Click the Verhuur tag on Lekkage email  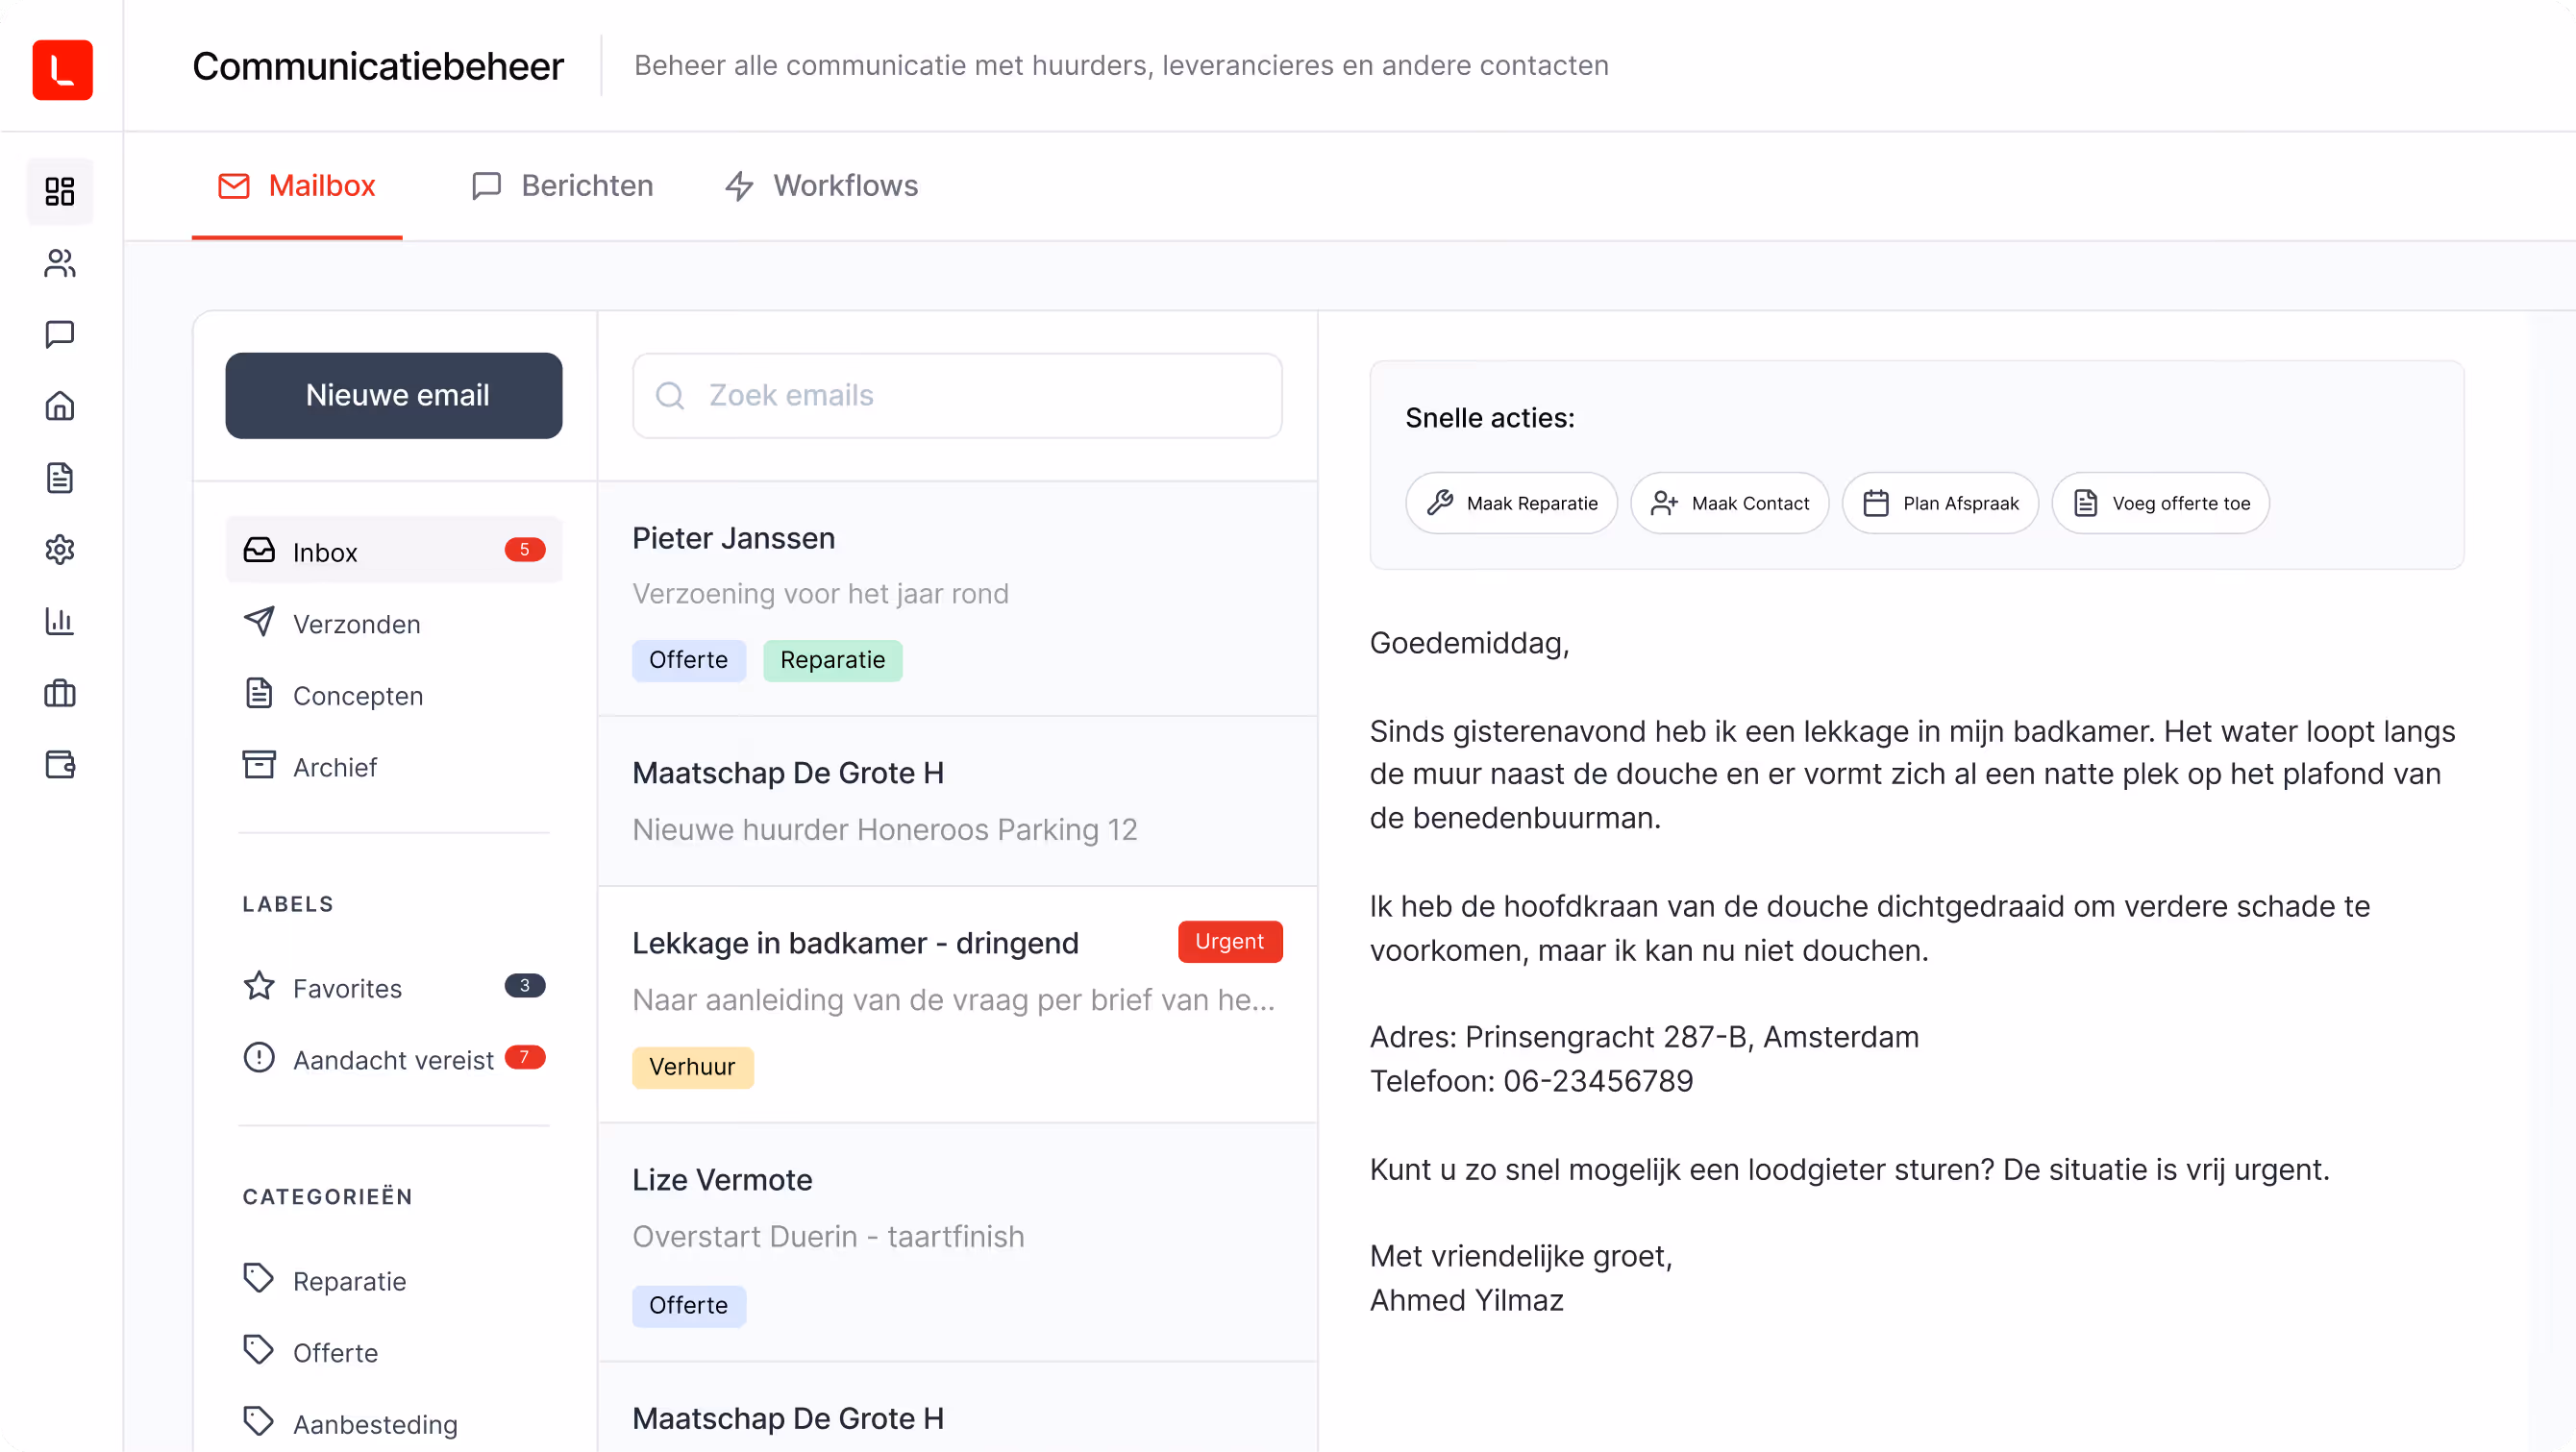[x=692, y=1067]
